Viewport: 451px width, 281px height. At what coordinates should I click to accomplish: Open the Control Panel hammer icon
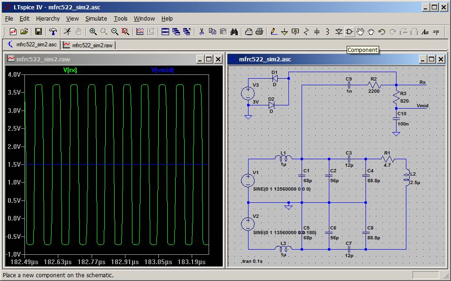click(x=54, y=32)
